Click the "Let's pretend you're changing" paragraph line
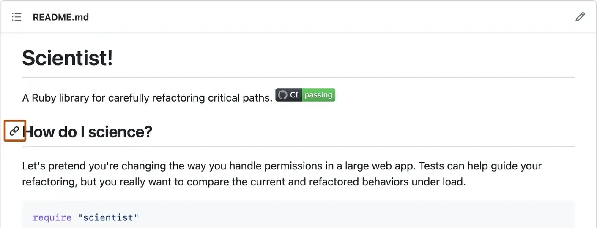Image resolution: width=597 pixels, height=228 pixels. 282,166
